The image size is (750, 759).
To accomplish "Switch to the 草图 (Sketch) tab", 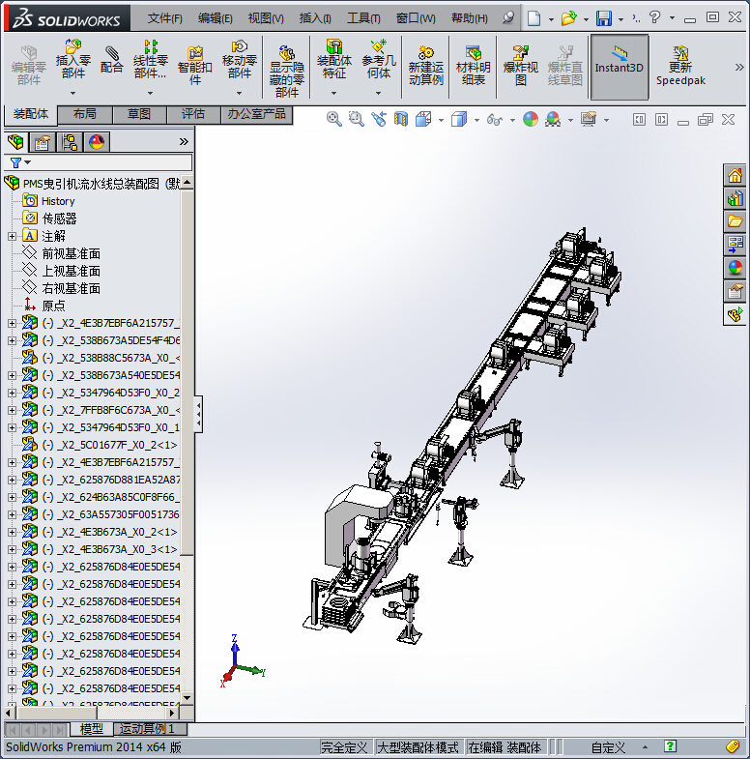I will [139, 114].
